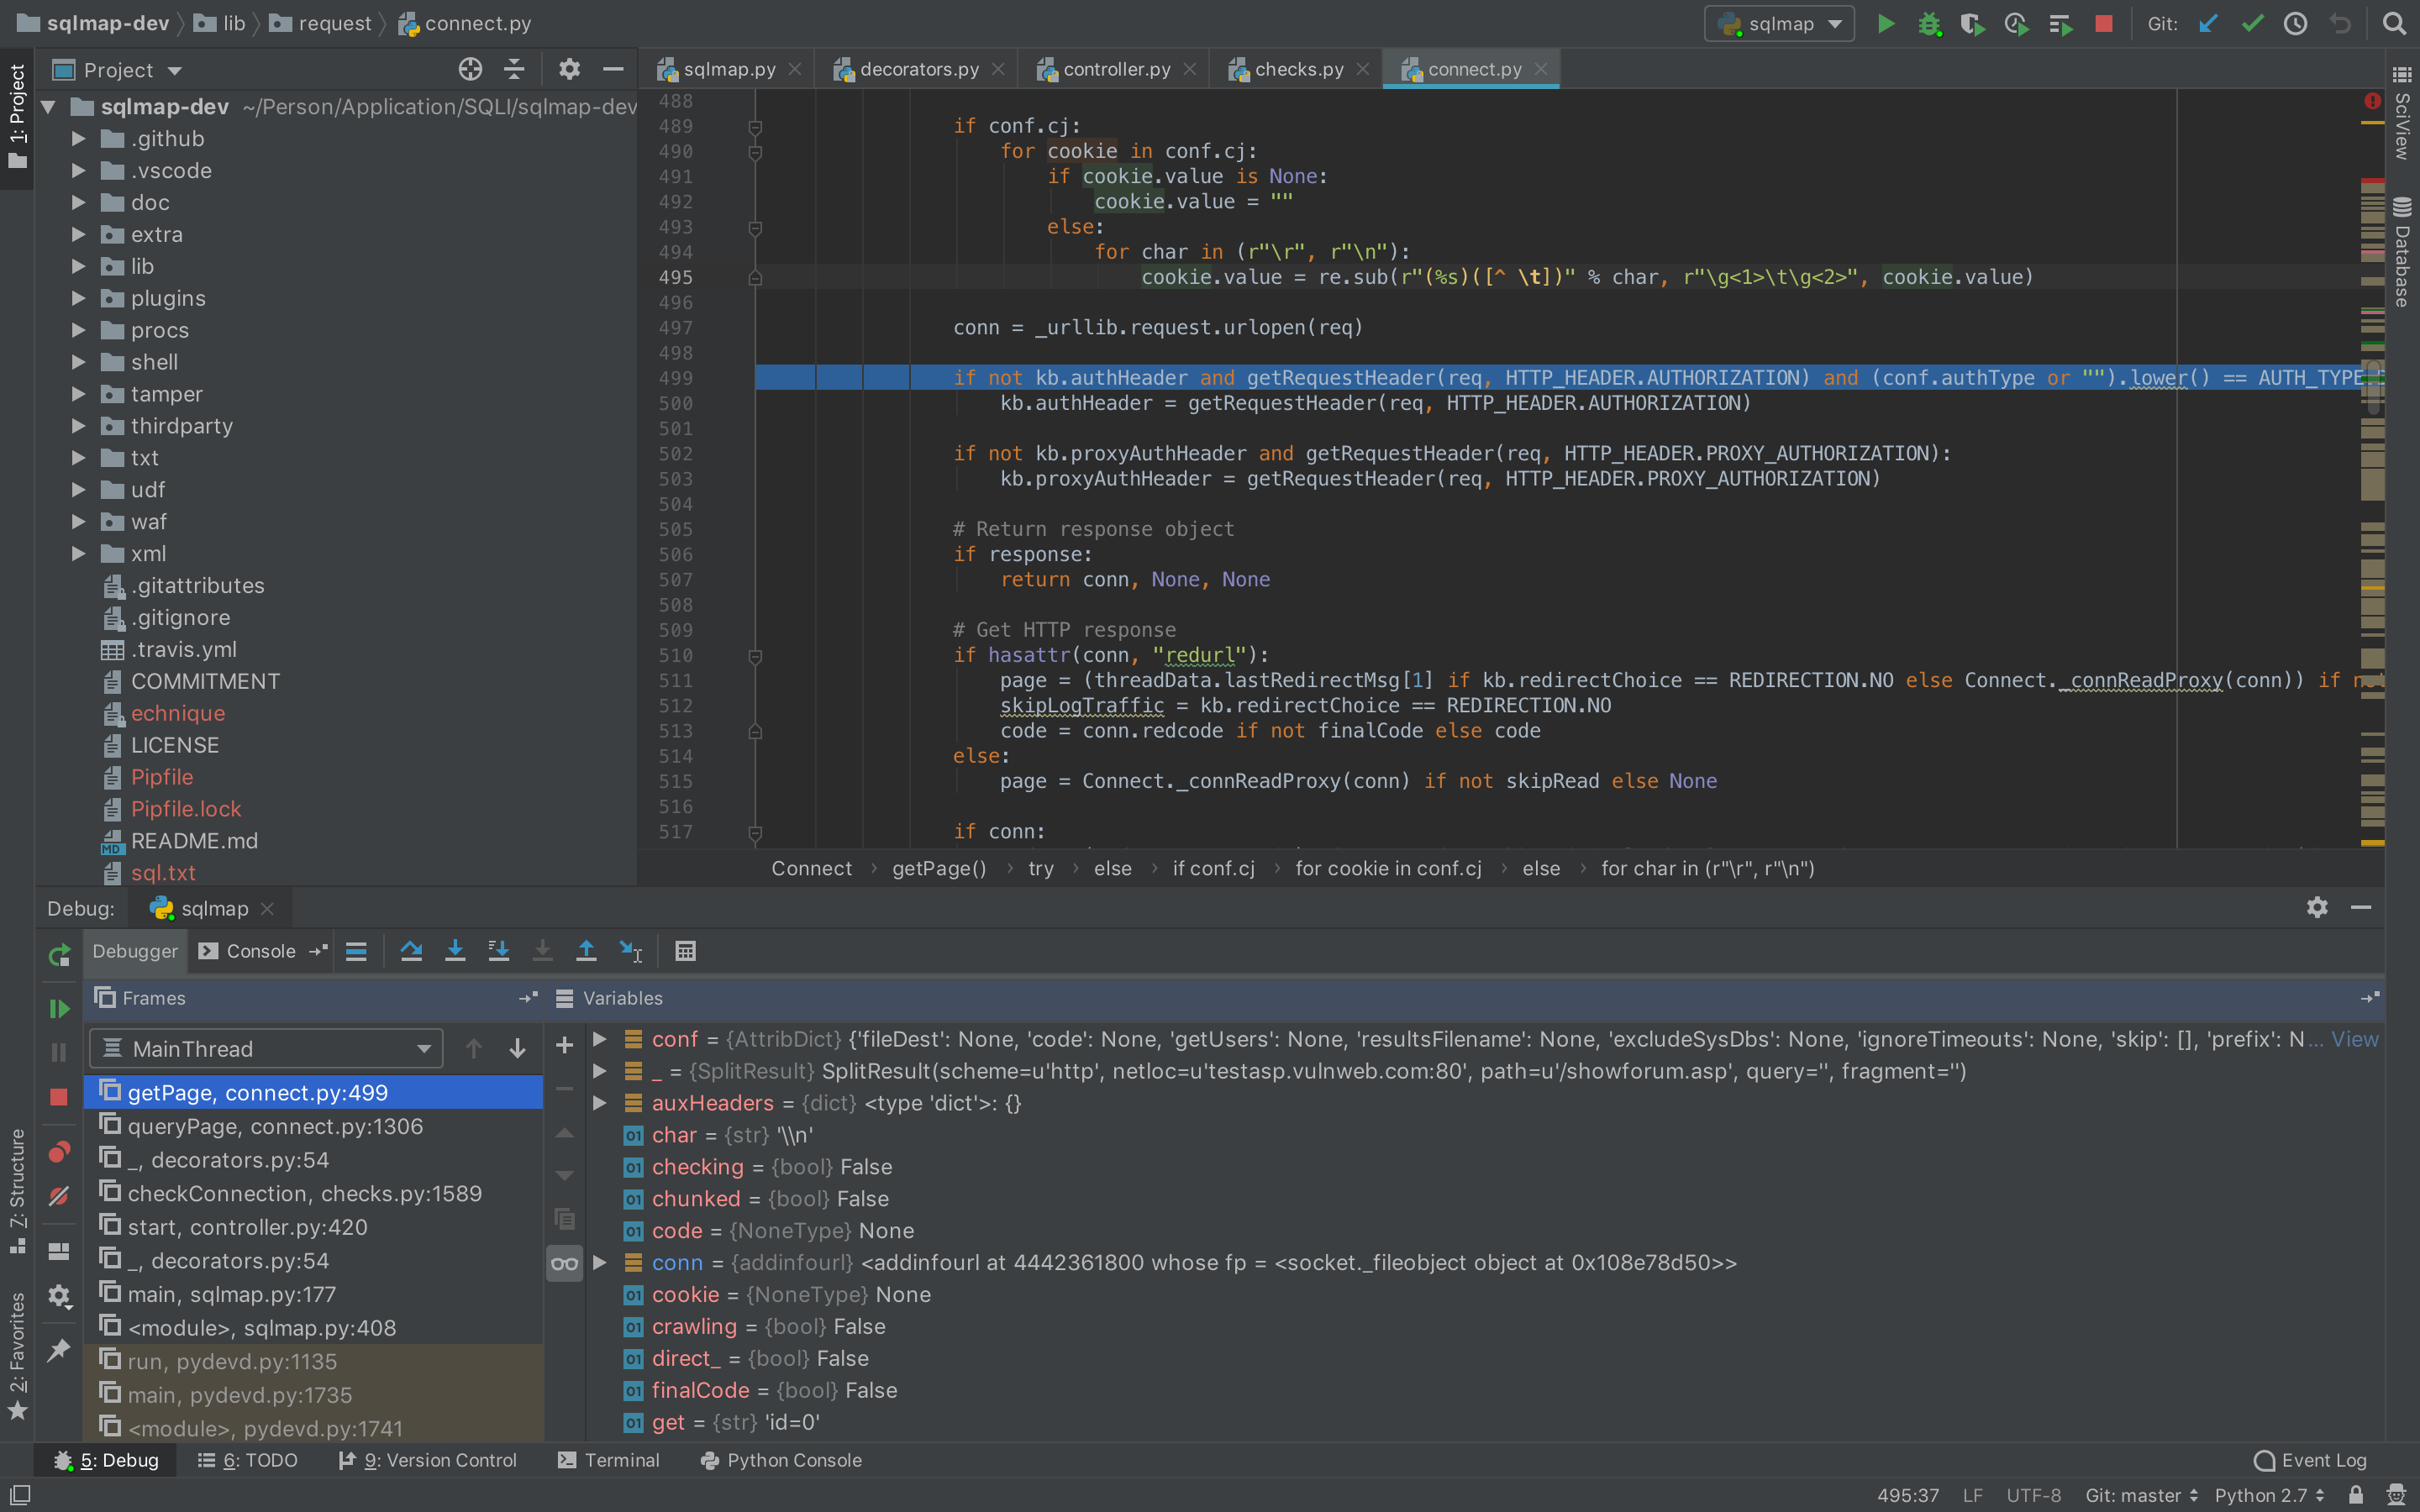This screenshot has height=1512, width=2420.
Task: Open the Event Log button
Action: coord(2310,1460)
